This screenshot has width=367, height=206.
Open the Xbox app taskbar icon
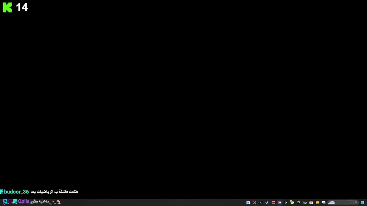[292, 203]
